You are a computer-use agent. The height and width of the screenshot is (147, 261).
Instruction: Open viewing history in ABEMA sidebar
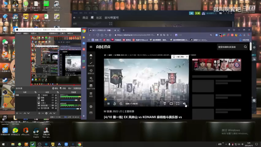pyautogui.click(x=91, y=72)
